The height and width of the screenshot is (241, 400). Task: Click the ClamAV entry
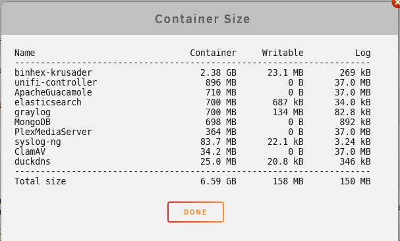click(30, 151)
